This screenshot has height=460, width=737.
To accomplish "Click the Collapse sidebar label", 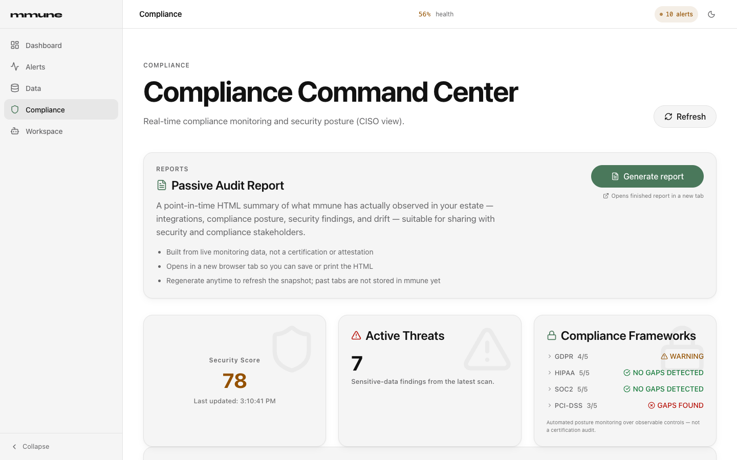I will (x=36, y=447).
